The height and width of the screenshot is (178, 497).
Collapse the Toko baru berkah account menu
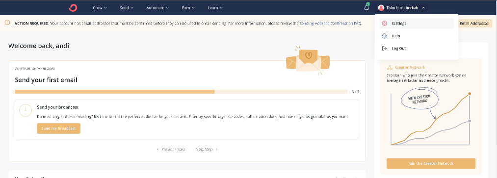(x=402, y=8)
